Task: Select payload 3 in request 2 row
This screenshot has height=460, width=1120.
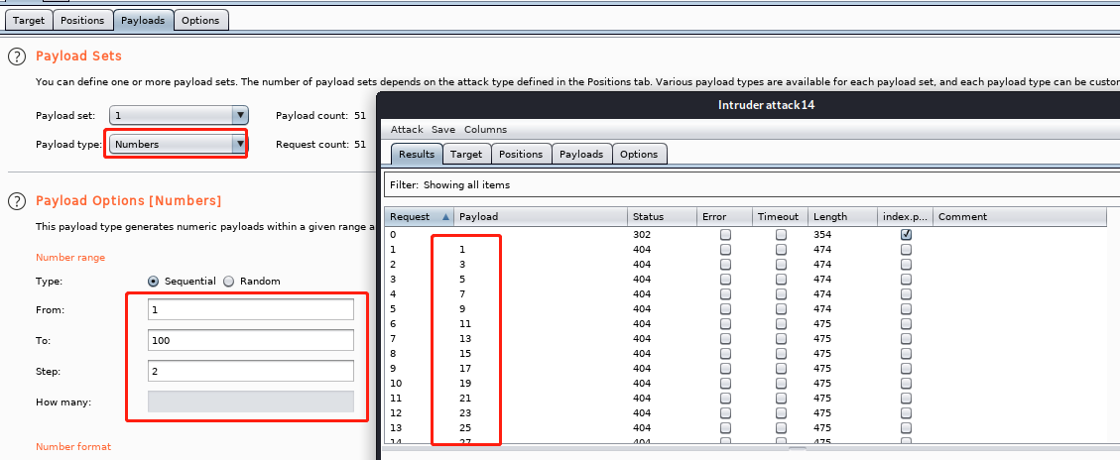Action: tap(462, 265)
